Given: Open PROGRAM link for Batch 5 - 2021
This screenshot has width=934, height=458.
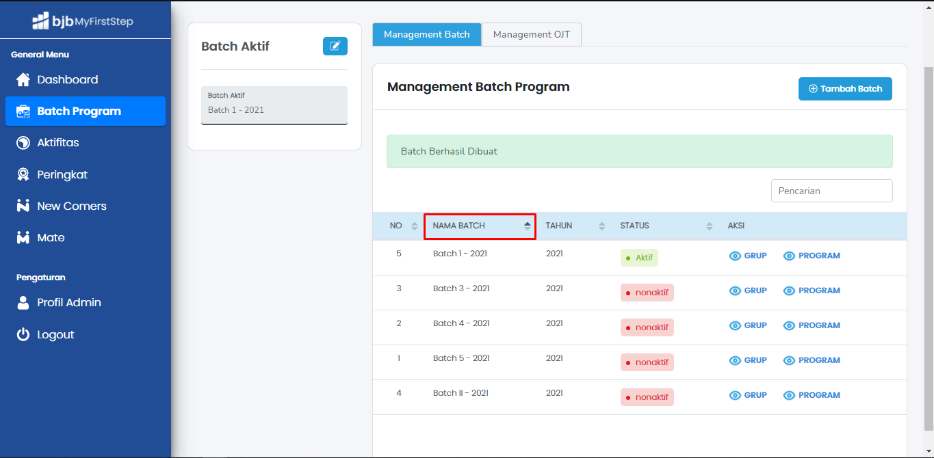Looking at the screenshot, I should pos(812,360).
